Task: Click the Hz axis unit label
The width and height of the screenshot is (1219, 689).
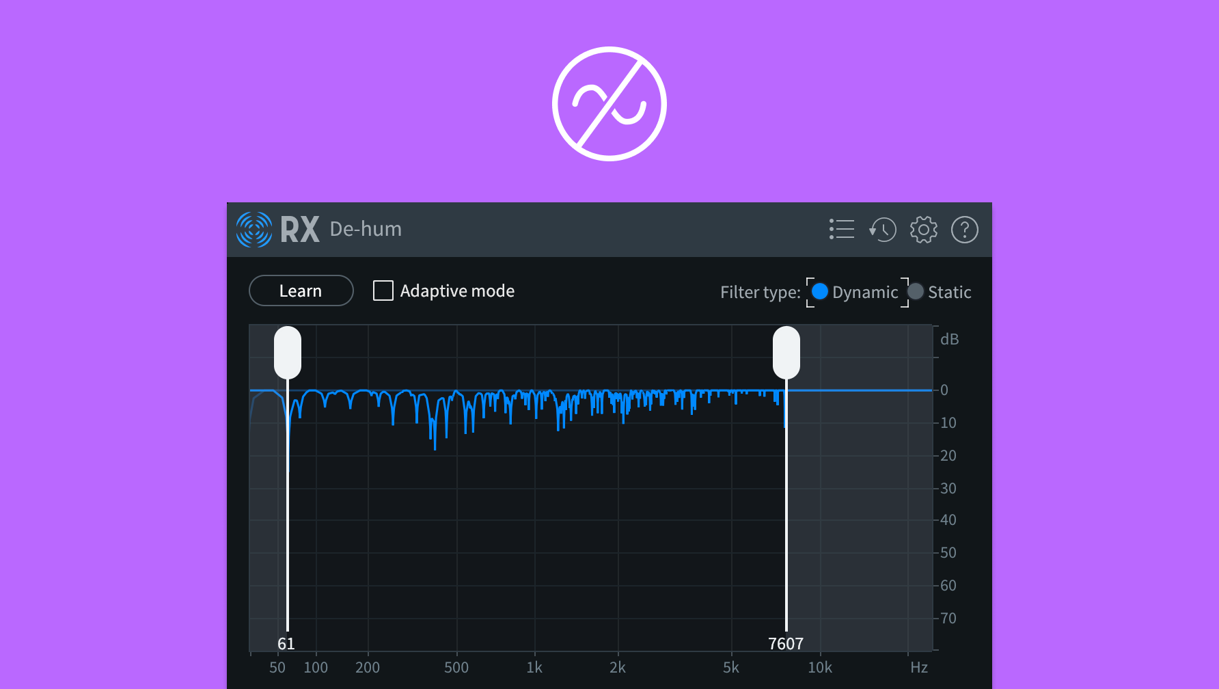Action: click(x=919, y=667)
